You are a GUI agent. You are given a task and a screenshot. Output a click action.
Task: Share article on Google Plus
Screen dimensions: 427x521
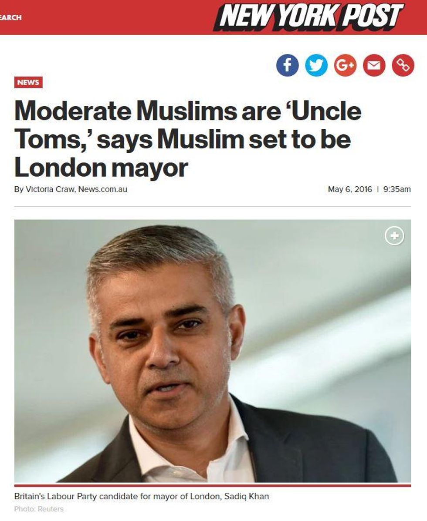click(345, 65)
